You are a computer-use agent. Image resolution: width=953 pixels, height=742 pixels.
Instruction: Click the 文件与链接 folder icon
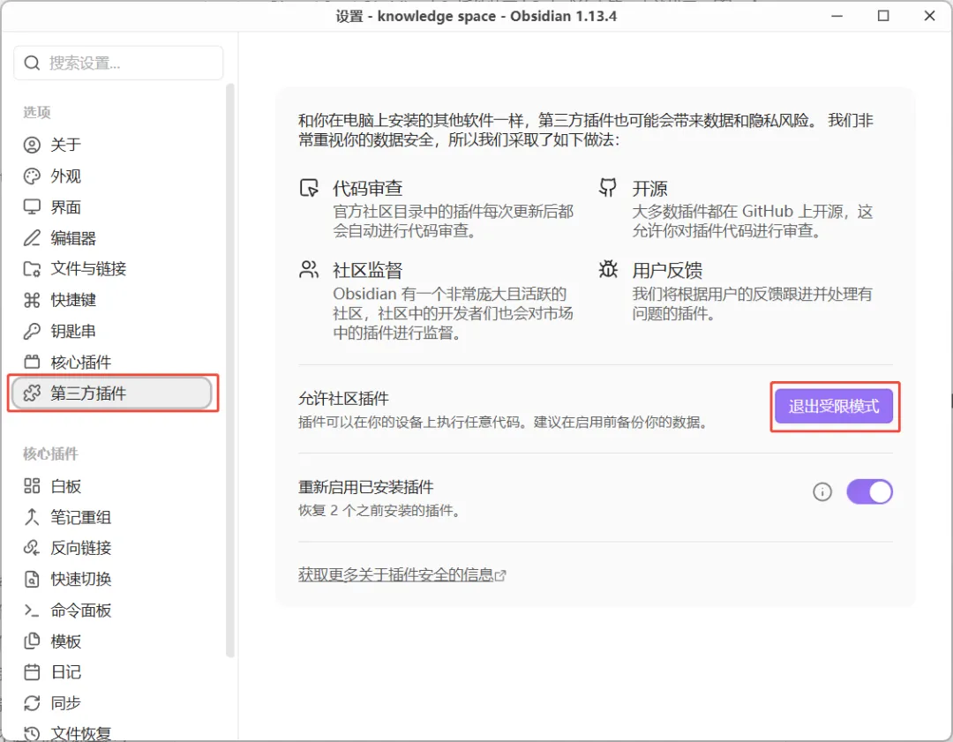[32, 268]
